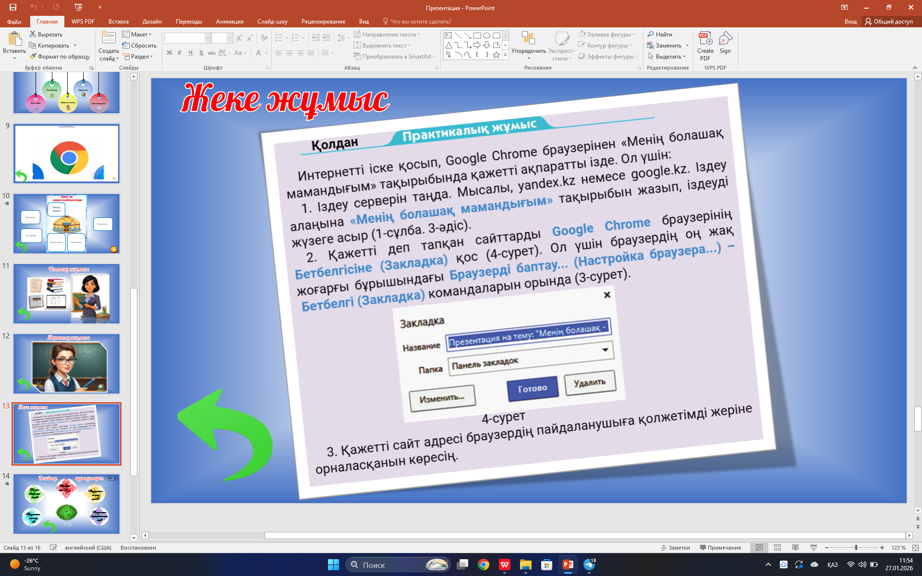The image size is (922, 576).
Task: Undo the last action
Action: [33, 7]
